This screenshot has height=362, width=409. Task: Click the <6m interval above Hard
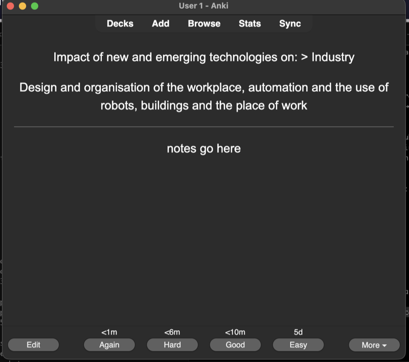pyautogui.click(x=172, y=332)
